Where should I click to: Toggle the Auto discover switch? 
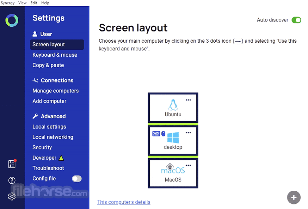click(296, 20)
